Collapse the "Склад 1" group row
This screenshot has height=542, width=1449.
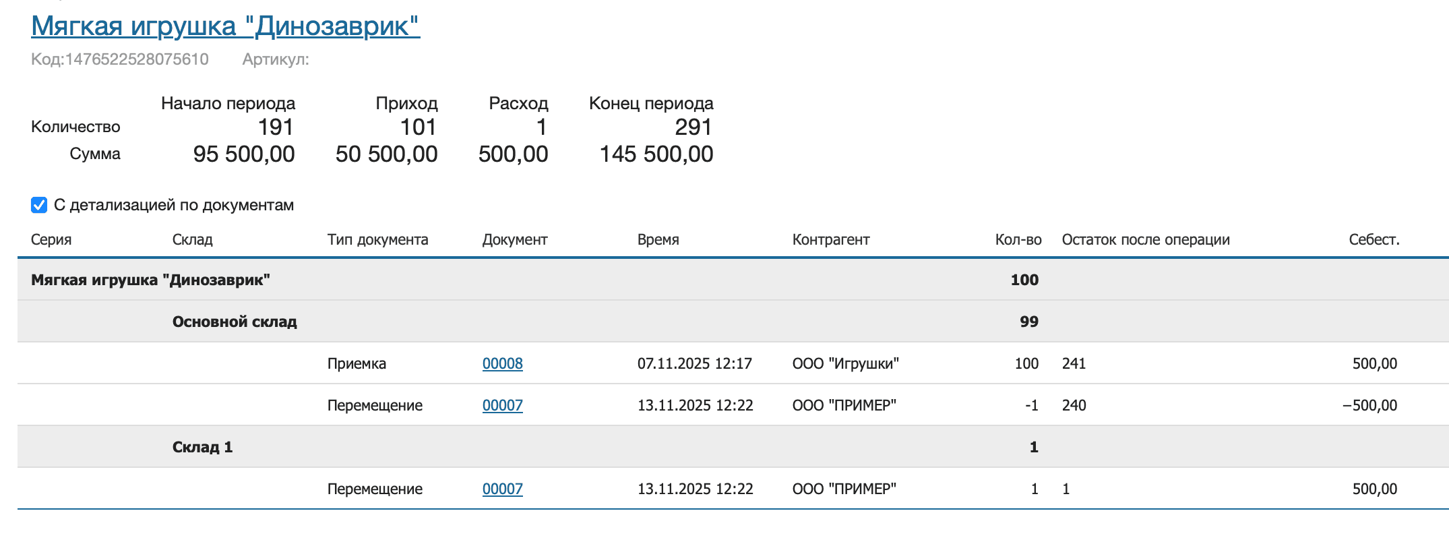[202, 446]
